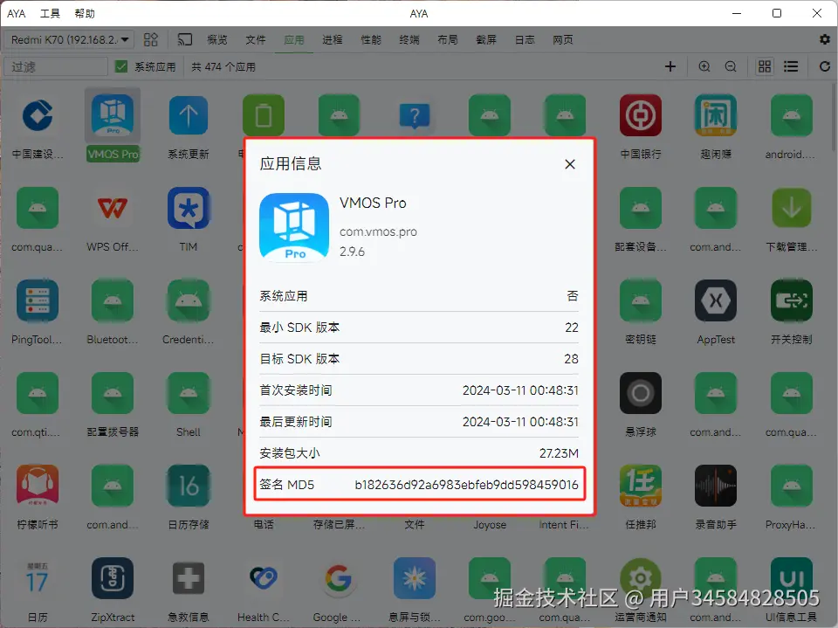This screenshot has width=838, height=628.
Task: Switch to the 性能 tab
Action: 371,39
